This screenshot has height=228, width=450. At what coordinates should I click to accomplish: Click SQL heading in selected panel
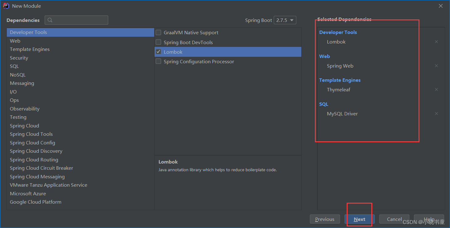[x=324, y=104]
